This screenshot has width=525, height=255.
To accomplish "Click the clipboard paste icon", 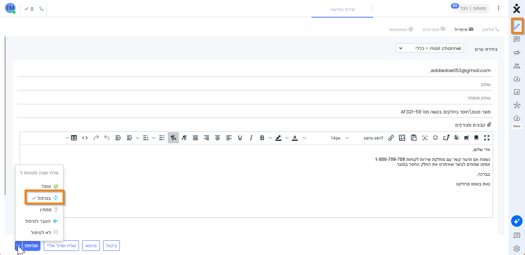I will click(414, 138).
